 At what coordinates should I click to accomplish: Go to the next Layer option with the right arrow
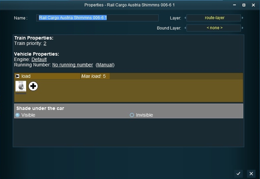[243, 18]
